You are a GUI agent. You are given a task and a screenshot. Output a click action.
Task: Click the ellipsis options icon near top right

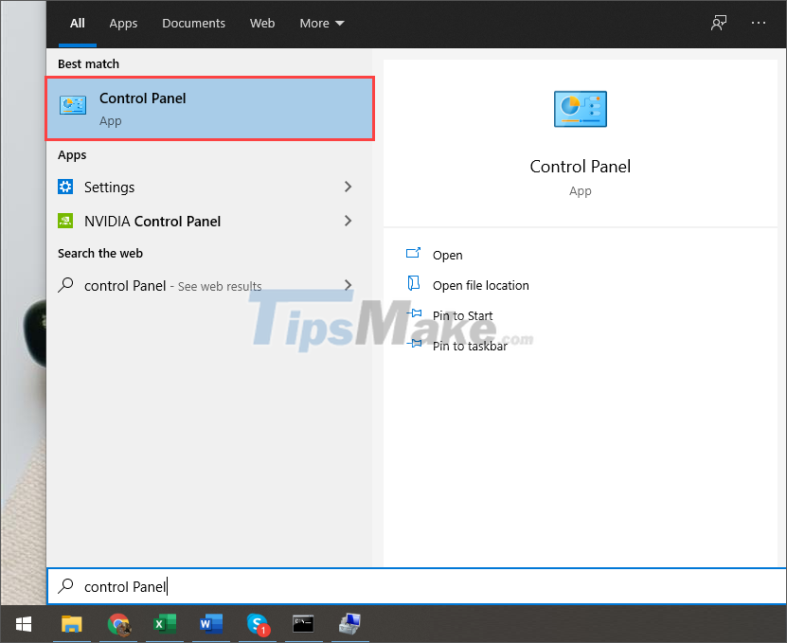[758, 23]
